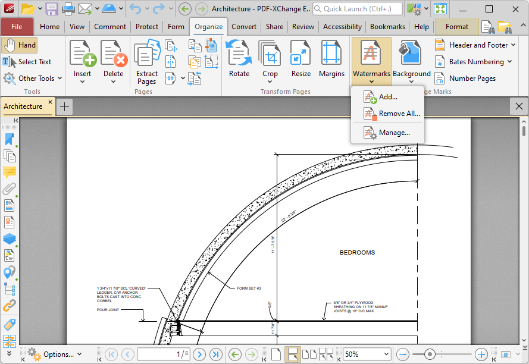Show the page Thumbnails pane
529x364 pixels.
point(10,156)
